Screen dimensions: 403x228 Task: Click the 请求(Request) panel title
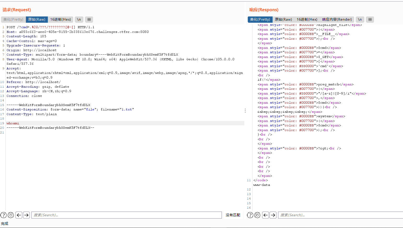pyautogui.click(x=17, y=10)
